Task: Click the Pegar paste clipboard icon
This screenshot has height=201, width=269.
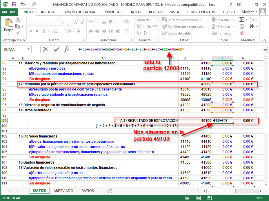Action: [9, 23]
